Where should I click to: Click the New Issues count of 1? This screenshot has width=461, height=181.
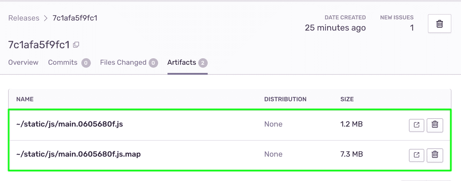pyautogui.click(x=412, y=28)
